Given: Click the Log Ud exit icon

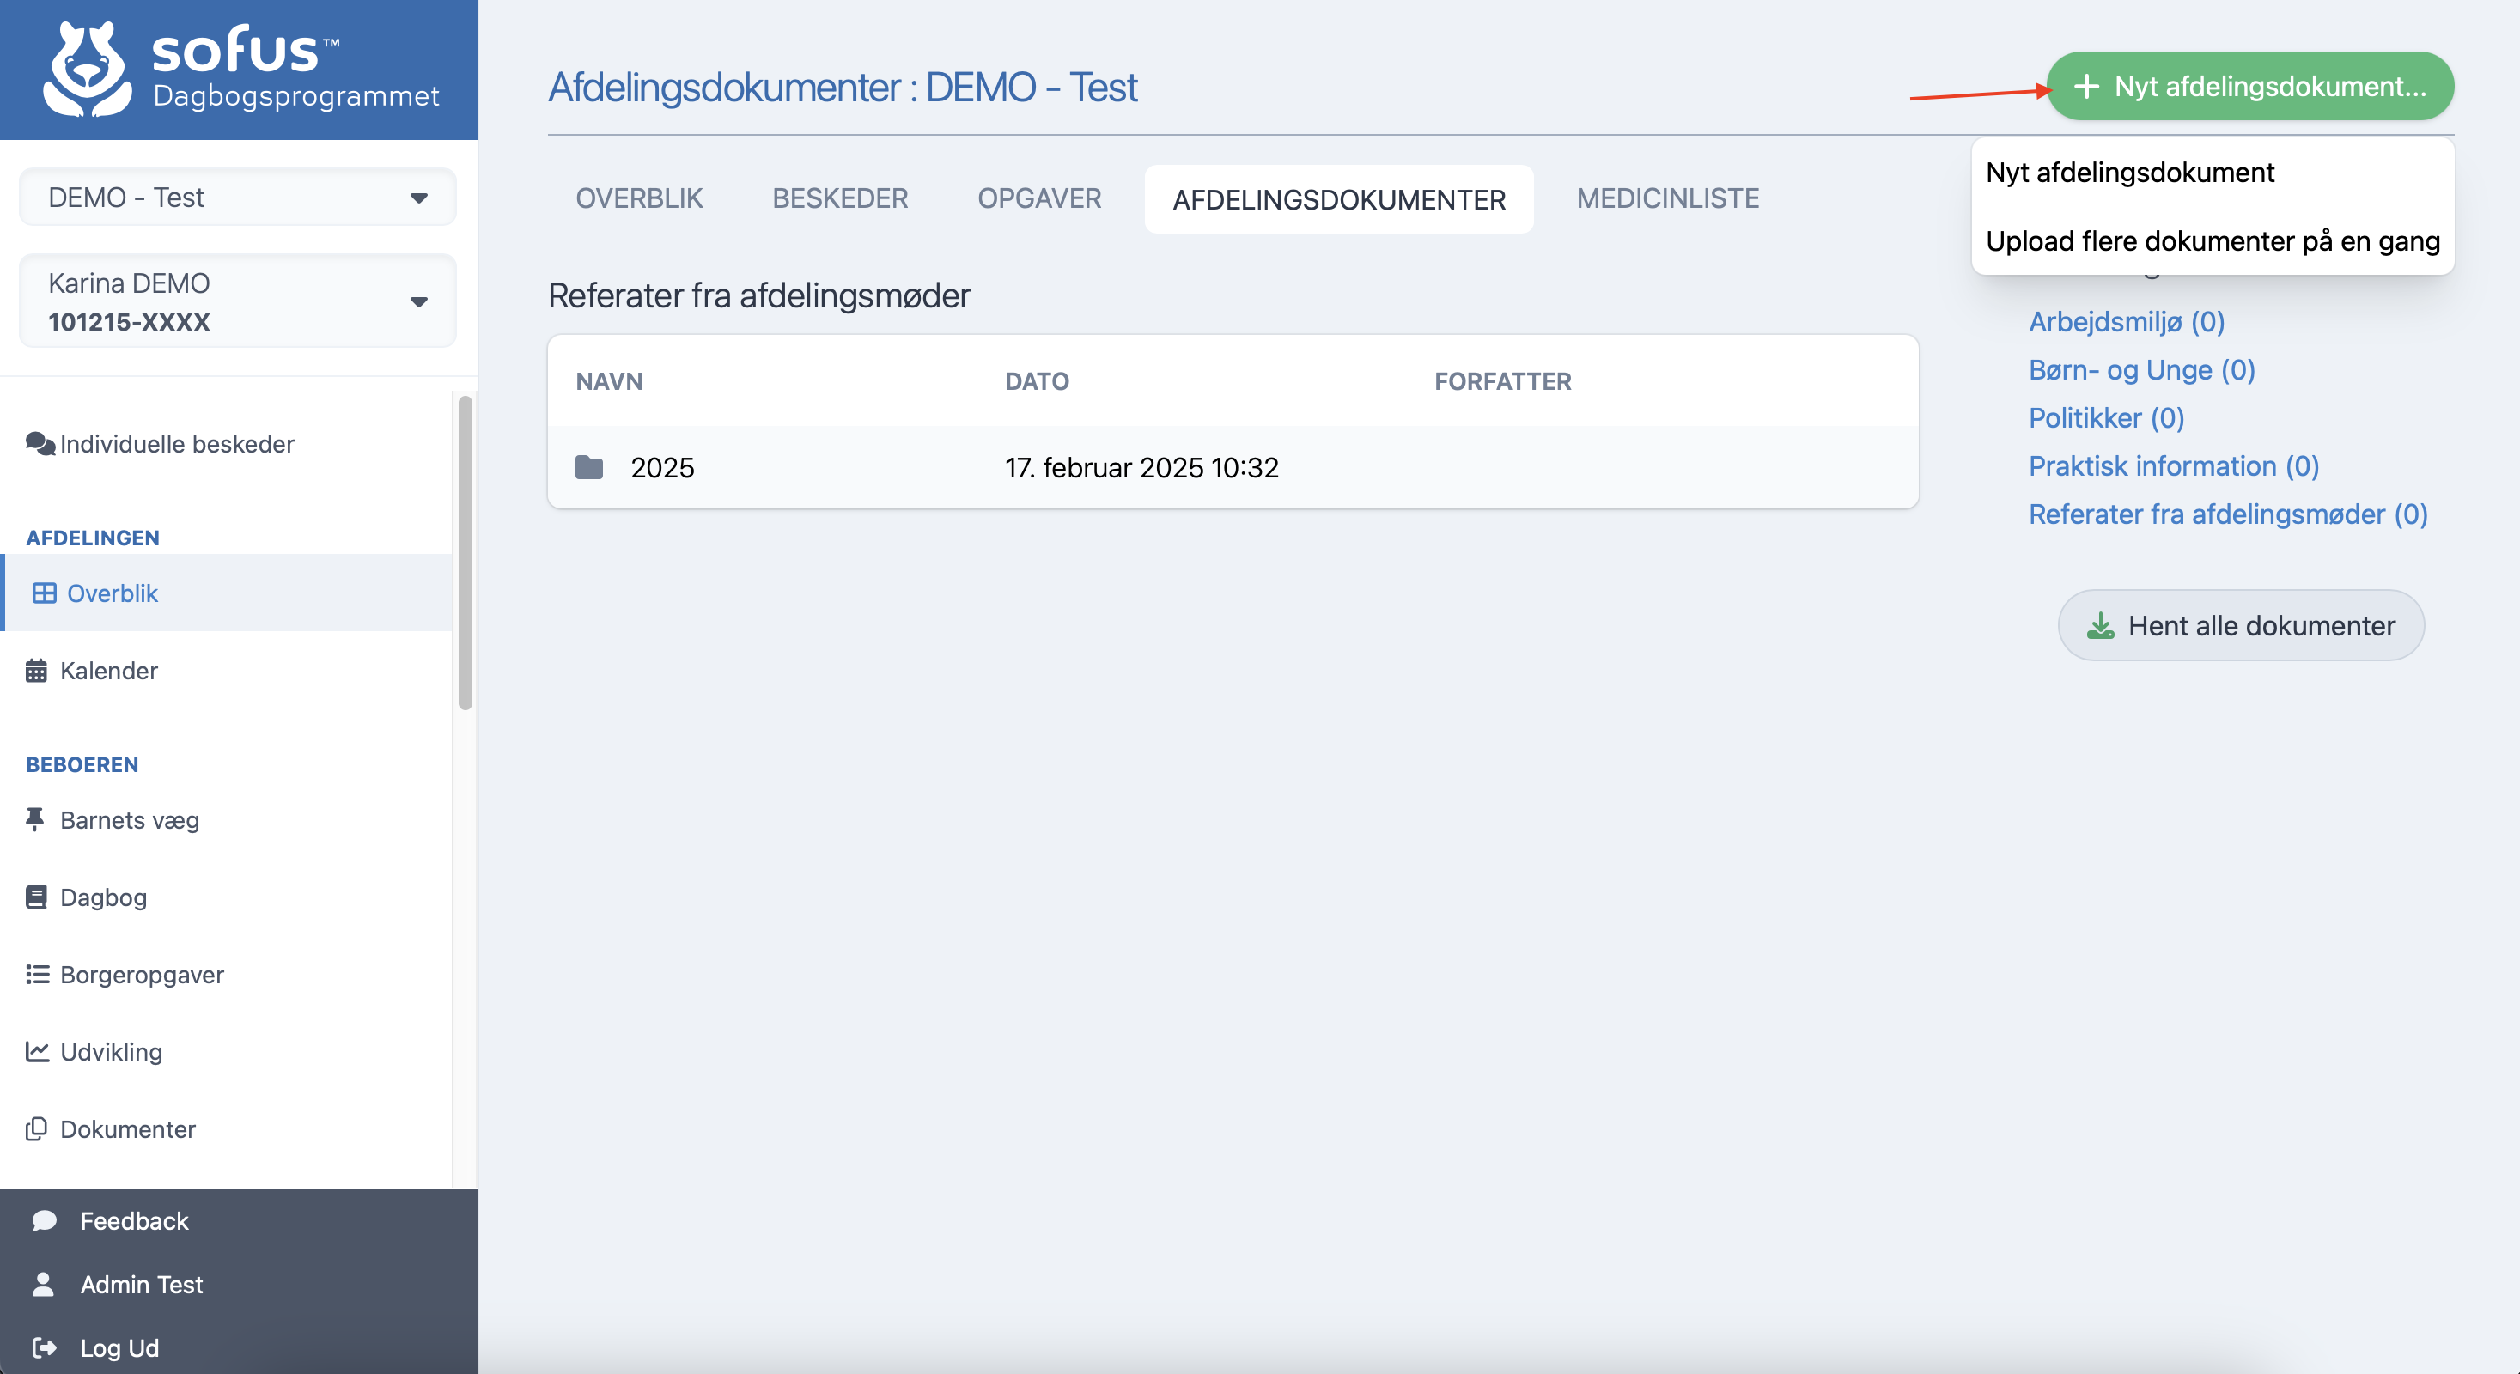Looking at the screenshot, I should coord(44,1347).
